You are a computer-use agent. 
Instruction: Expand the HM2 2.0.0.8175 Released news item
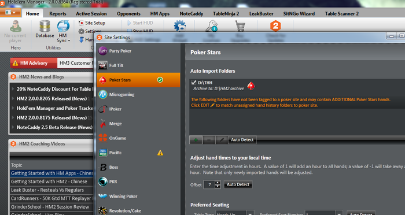(13, 117)
